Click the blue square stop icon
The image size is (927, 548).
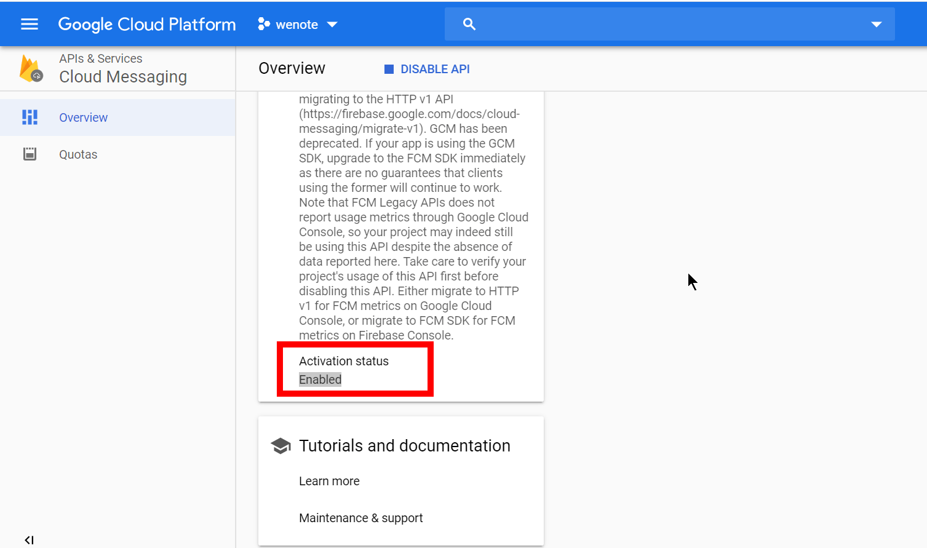(x=389, y=69)
